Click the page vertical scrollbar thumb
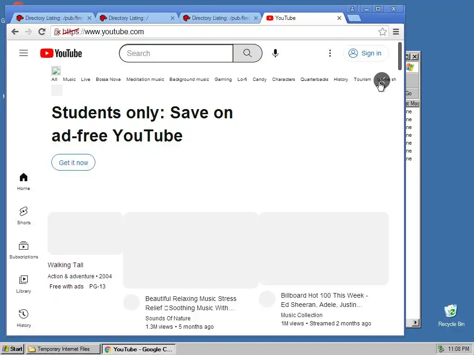 (x=399, y=56)
